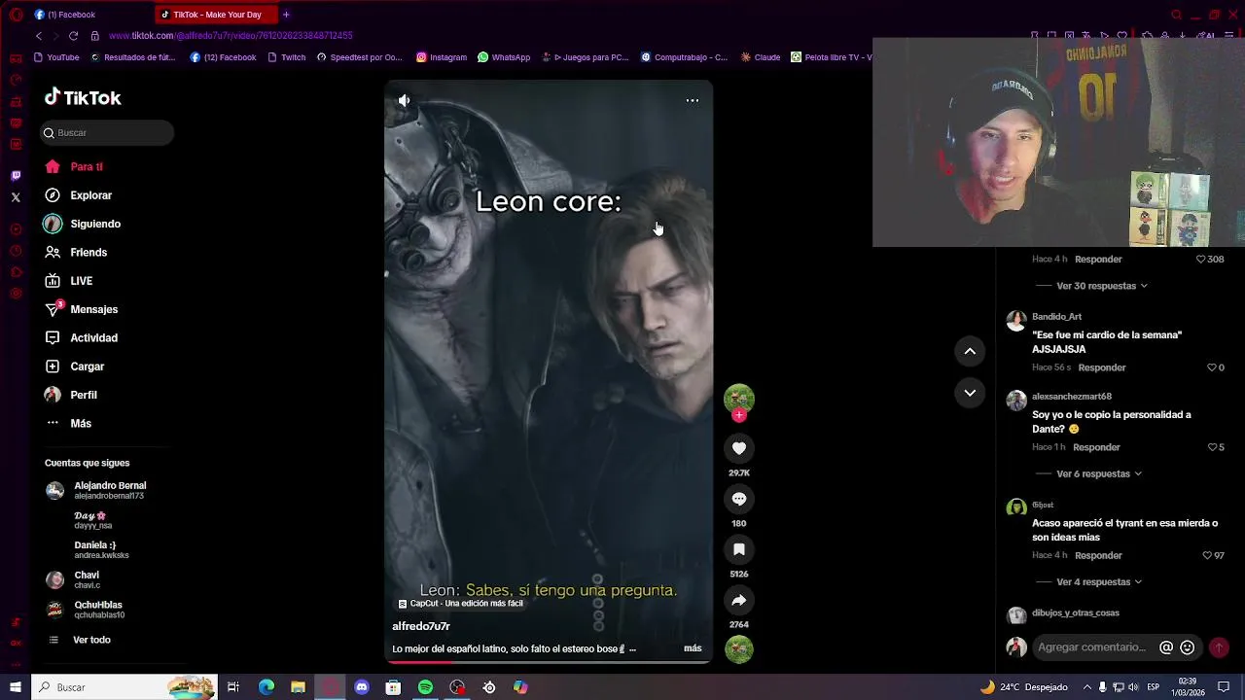The image size is (1245, 700).
Task: Like the comment with 97 likes
Action: (1207, 555)
